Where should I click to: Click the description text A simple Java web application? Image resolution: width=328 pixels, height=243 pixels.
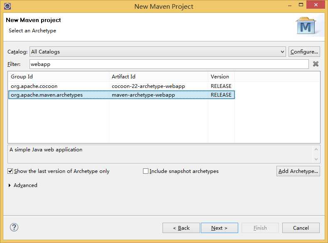coord(46,150)
